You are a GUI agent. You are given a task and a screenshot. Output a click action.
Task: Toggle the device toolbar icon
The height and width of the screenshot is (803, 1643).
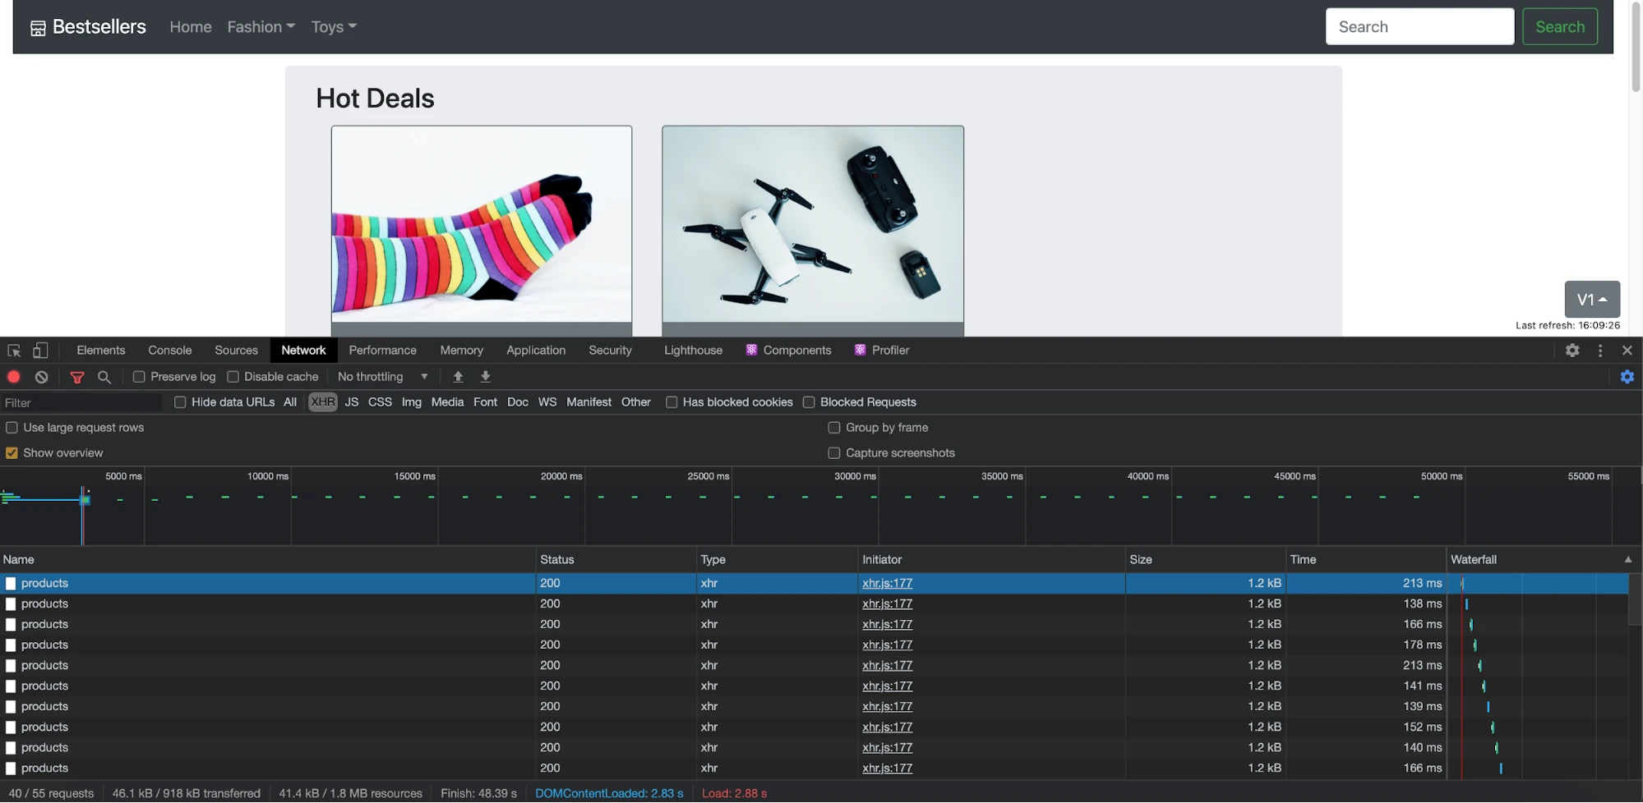[40, 351]
